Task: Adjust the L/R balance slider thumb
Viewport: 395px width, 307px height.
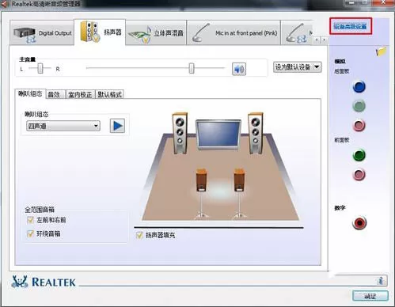Action: tap(40, 69)
